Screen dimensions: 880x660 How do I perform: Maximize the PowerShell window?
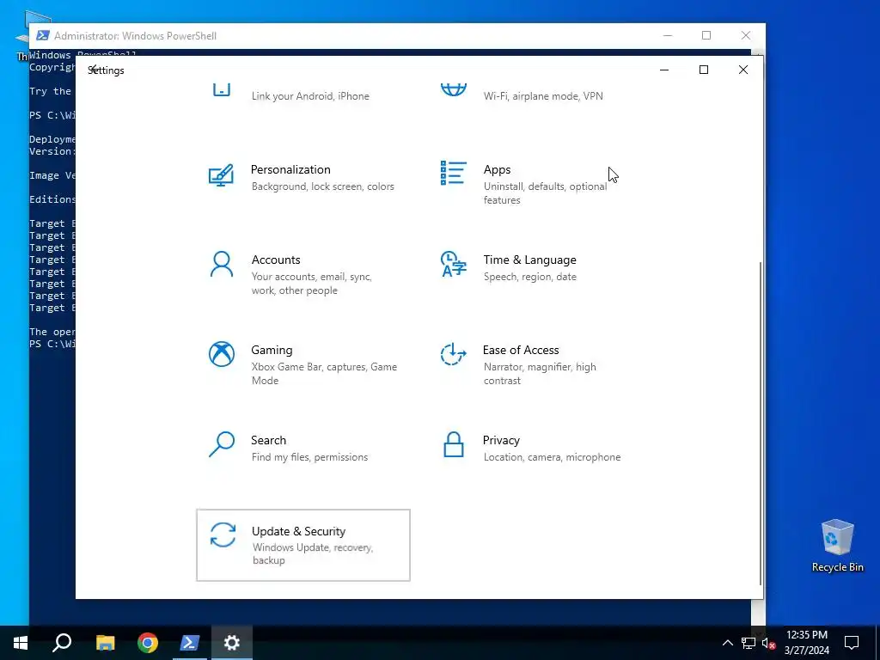coord(706,35)
